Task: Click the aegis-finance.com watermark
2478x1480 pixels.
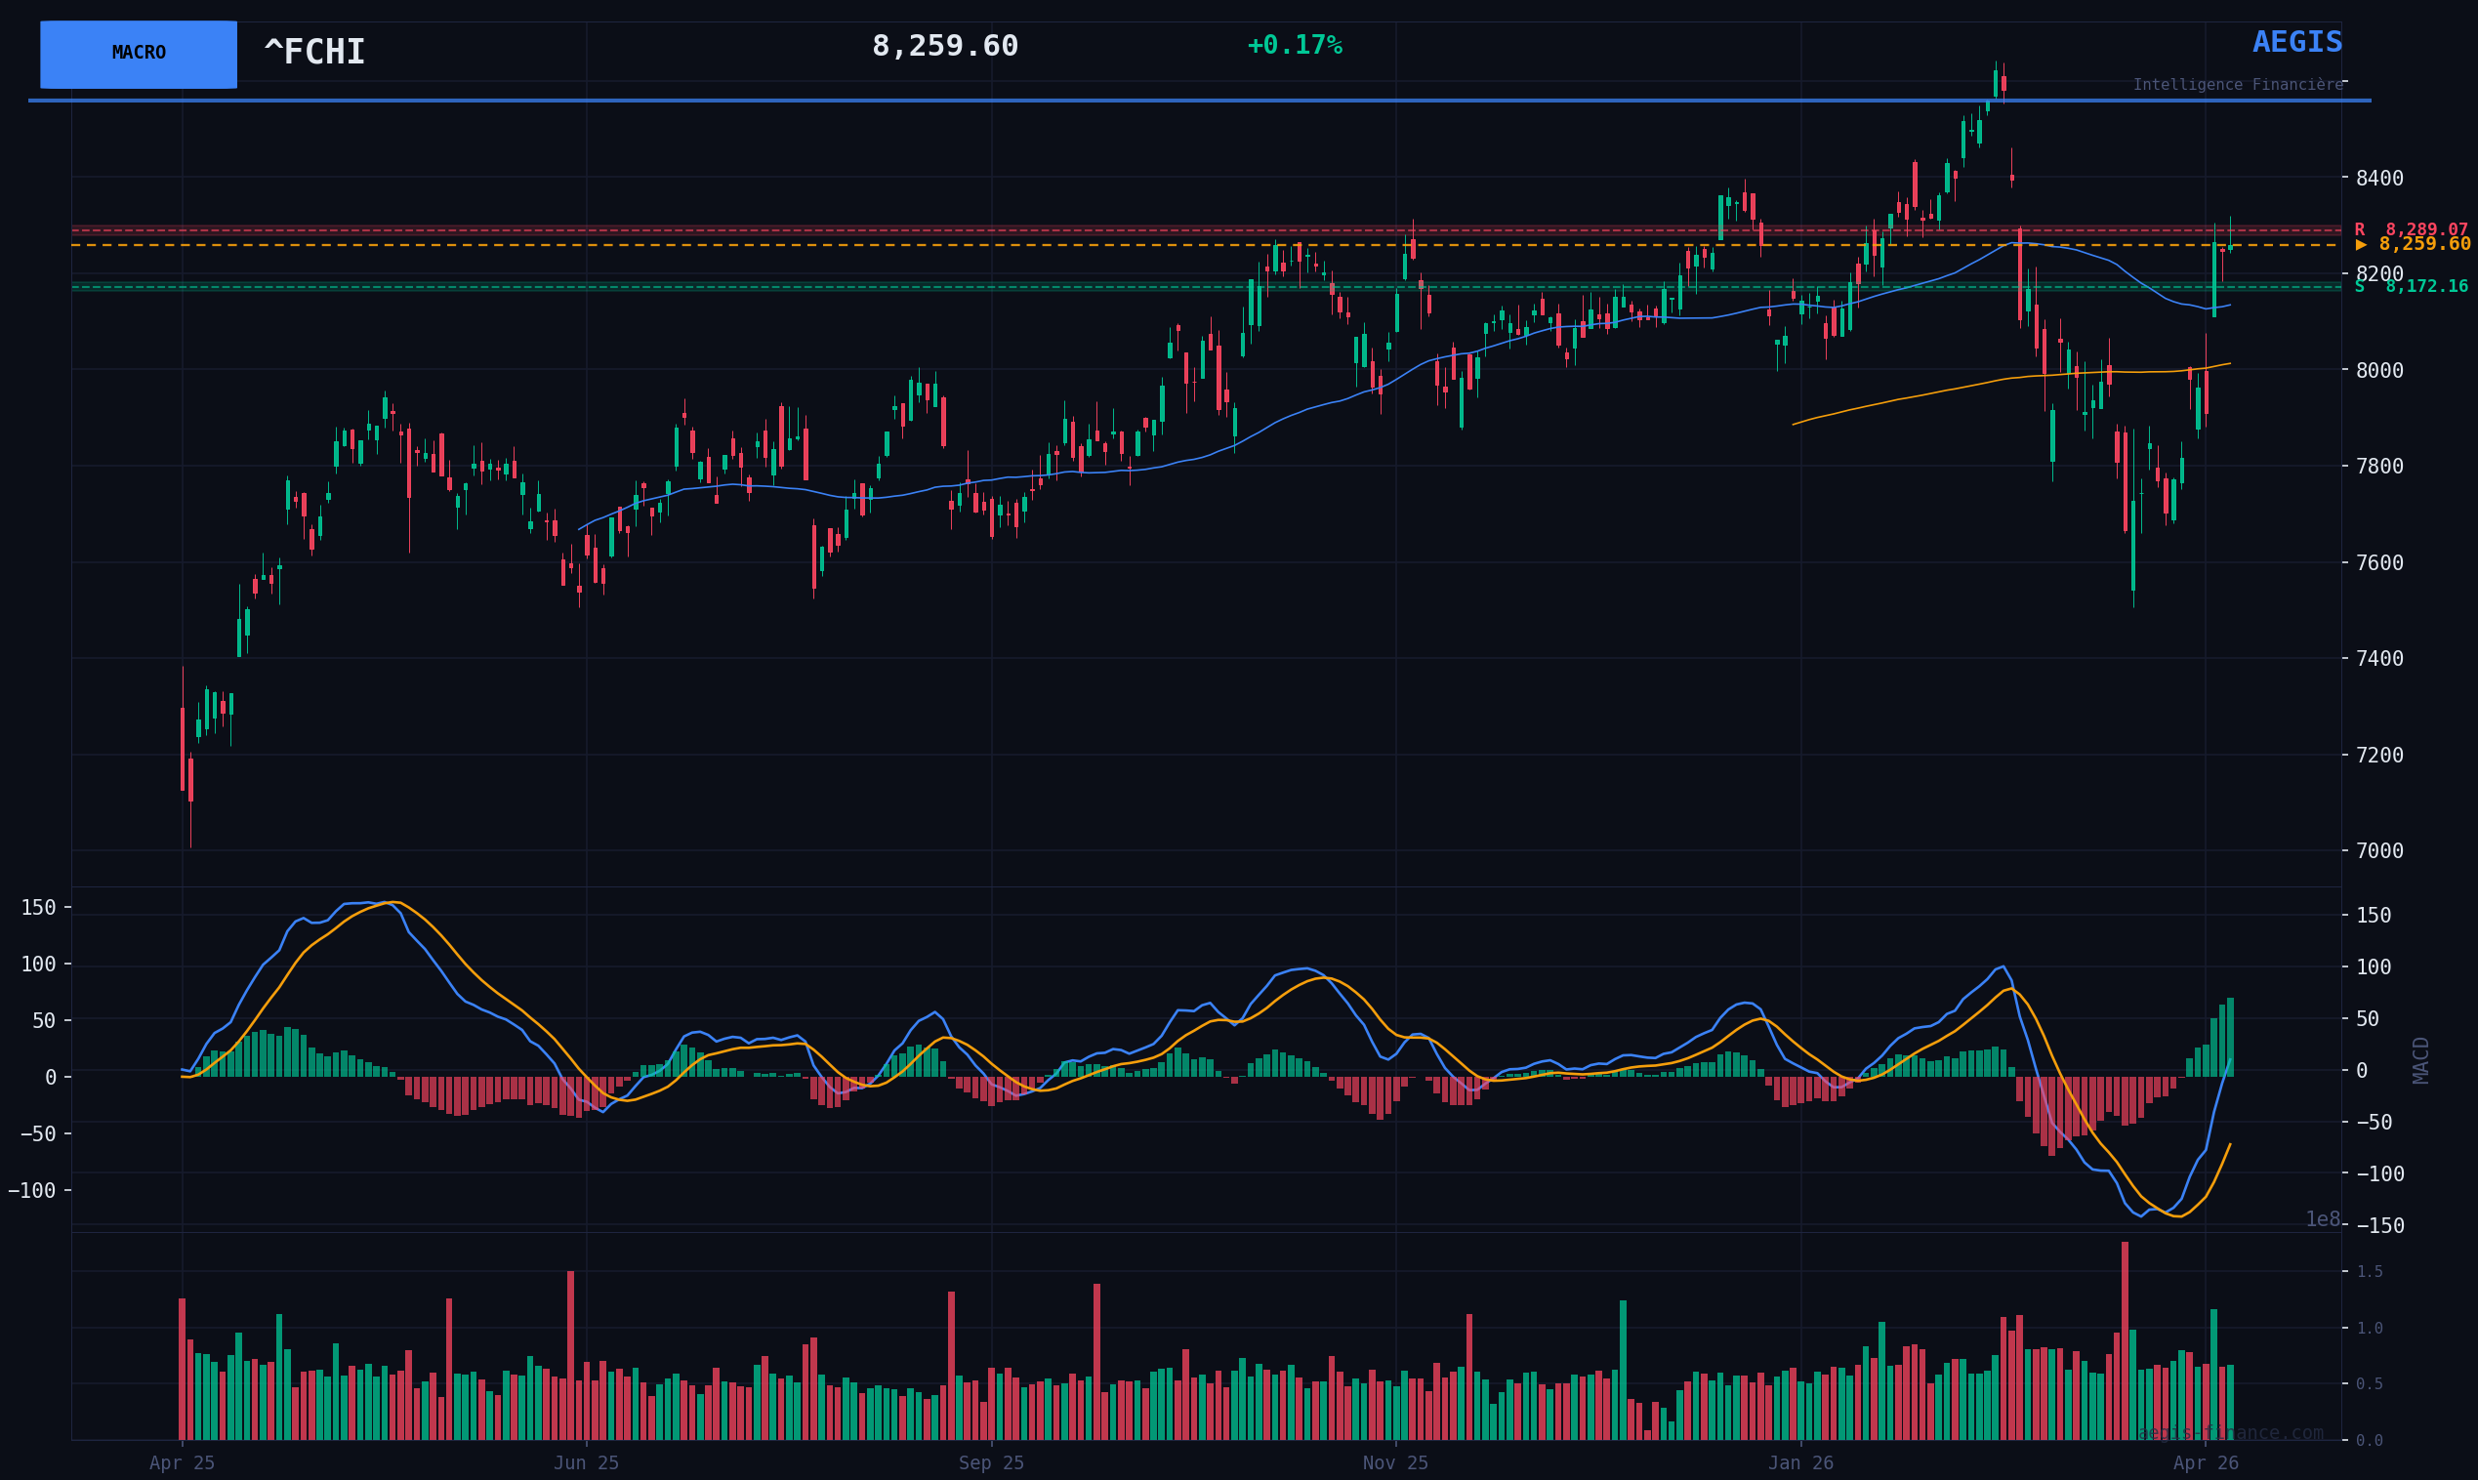Action: [x=2230, y=1433]
